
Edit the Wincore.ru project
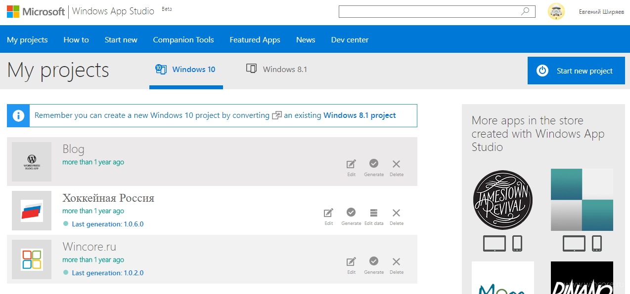(351, 265)
